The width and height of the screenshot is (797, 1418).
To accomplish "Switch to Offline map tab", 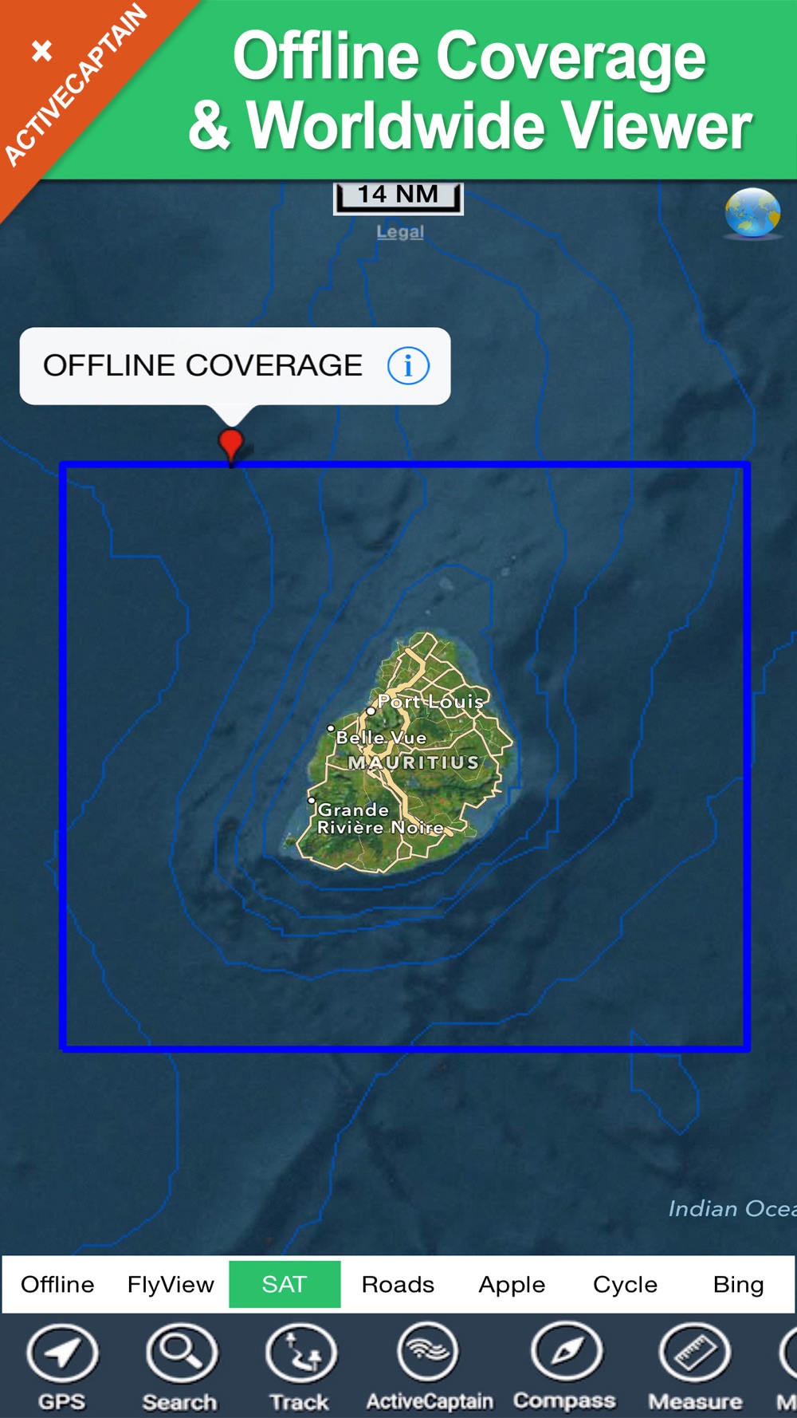I will (x=57, y=1284).
